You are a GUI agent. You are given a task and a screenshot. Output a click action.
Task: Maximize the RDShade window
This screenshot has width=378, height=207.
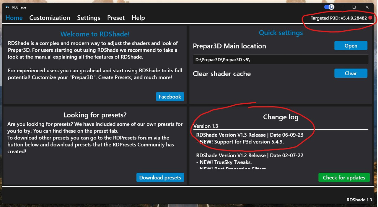click(x=354, y=7)
